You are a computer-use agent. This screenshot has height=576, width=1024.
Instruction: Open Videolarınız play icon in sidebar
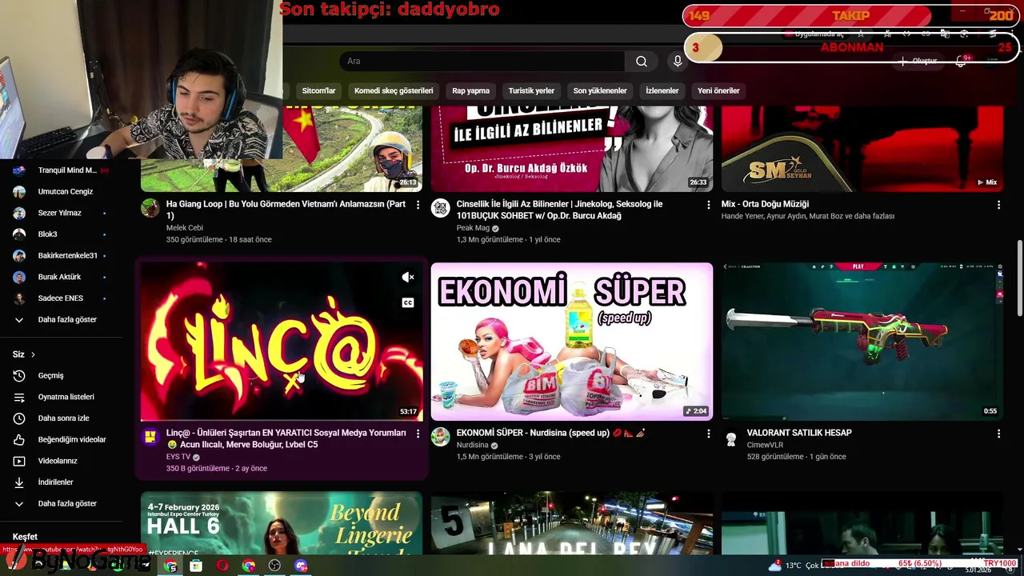pos(19,461)
